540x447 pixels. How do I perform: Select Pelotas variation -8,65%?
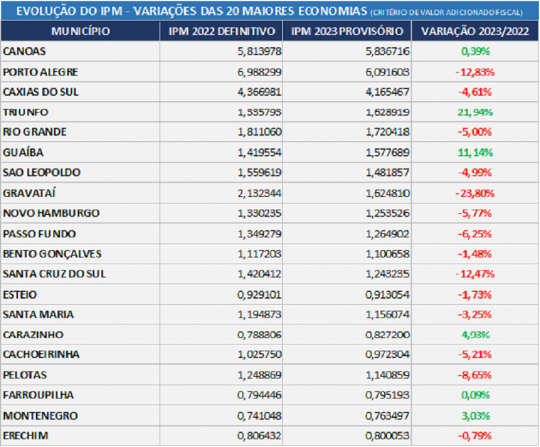(475, 375)
